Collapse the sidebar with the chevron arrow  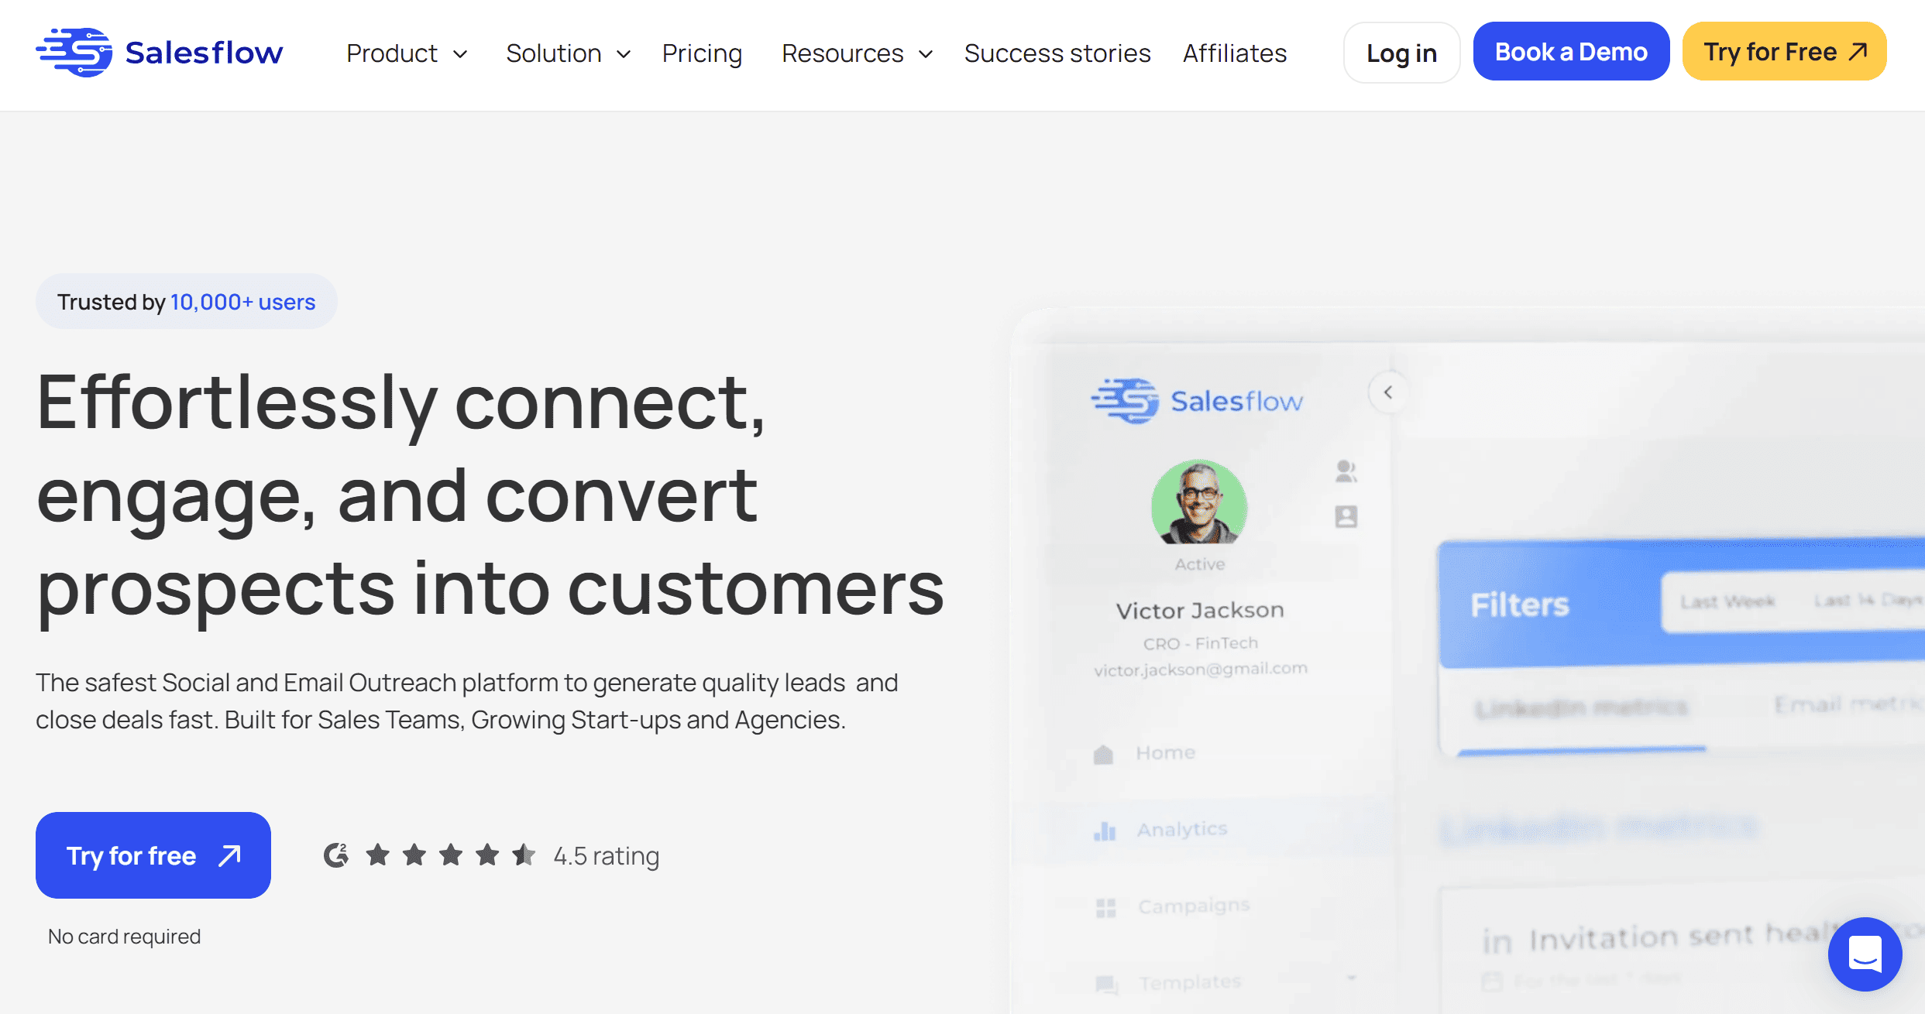point(1388,392)
